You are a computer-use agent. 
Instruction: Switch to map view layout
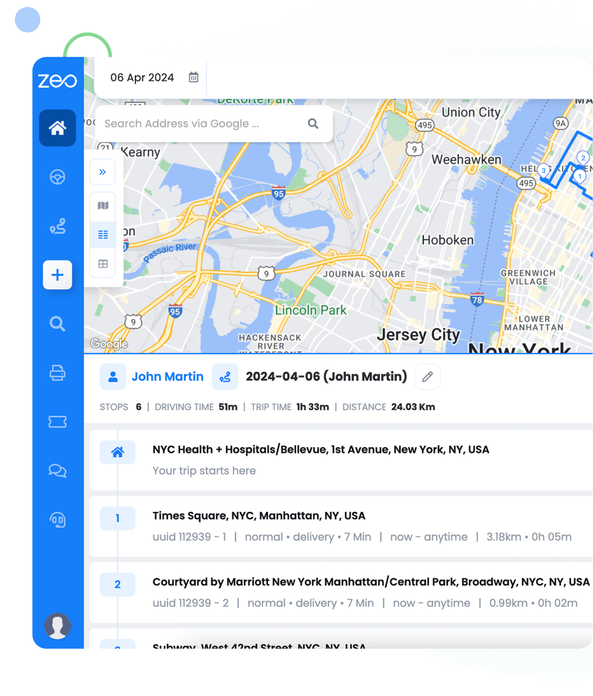pyautogui.click(x=103, y=206)
